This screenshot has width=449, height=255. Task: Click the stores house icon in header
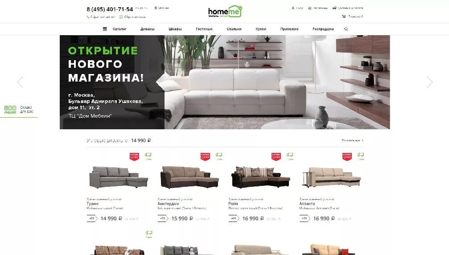pos(310,8)
